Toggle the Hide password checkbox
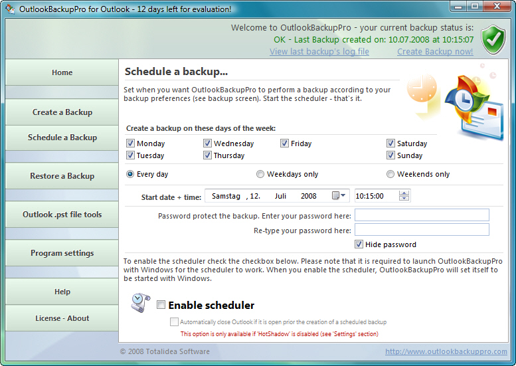The height and width of the screenshot is (366, 516). click(x=359, y=244)
